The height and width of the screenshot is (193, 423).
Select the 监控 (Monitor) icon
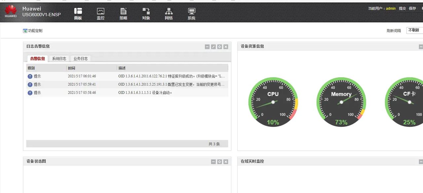101,13
